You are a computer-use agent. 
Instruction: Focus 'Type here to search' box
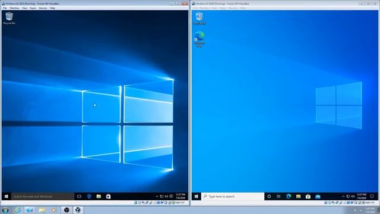(233, 196)
